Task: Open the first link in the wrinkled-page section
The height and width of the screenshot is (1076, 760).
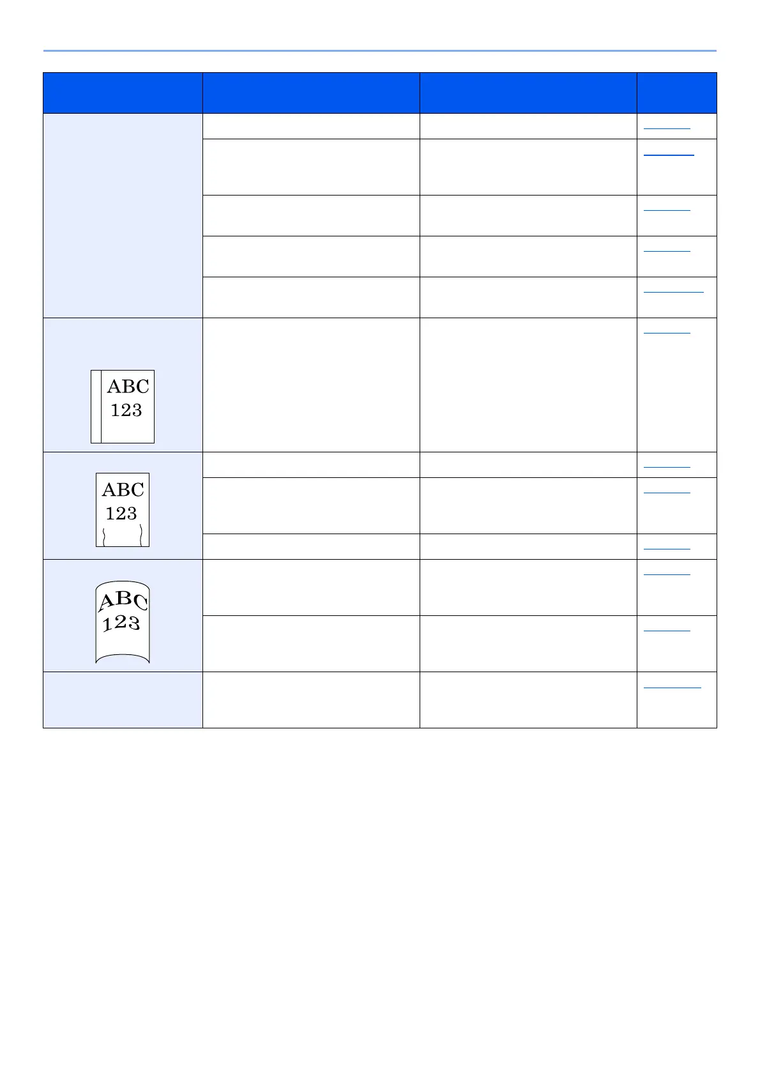Action: 667,466
